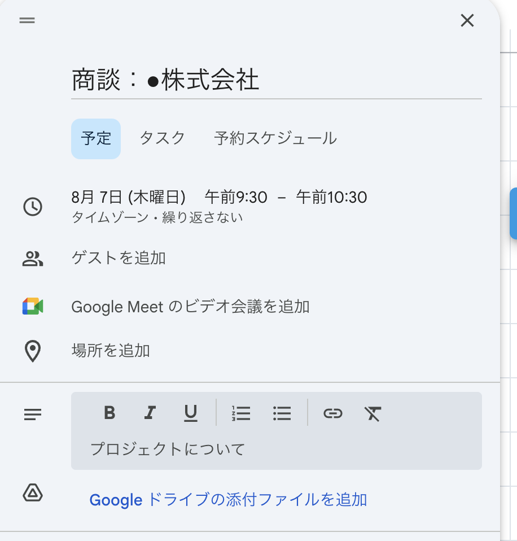Add Google Meet のビデオ会議を追加

coord(190,307)
